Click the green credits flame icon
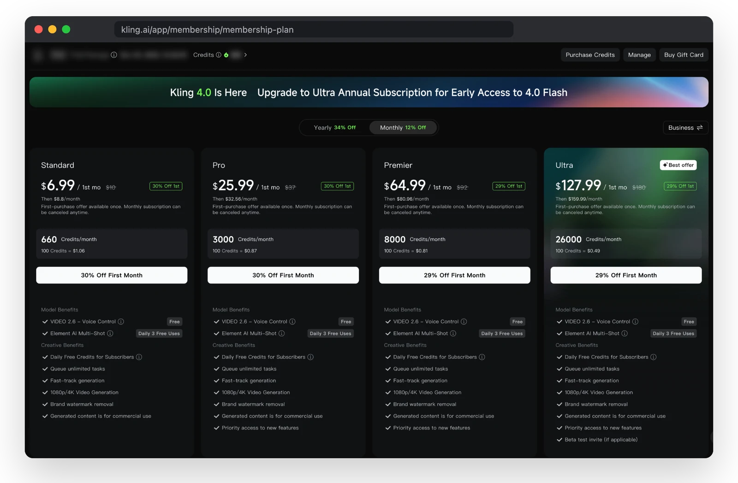Screen dimensions: 738x483 (226, 55)
